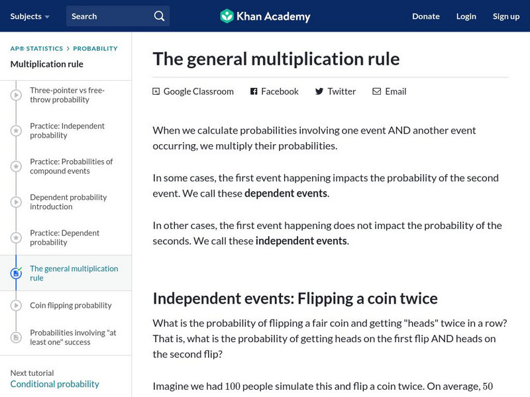Screen dimensions: 530x397
Task: Click the Facebook share icon
Action: (254, 91)
